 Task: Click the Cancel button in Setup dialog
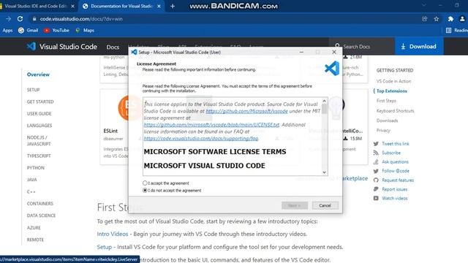(x=325, y=205)
